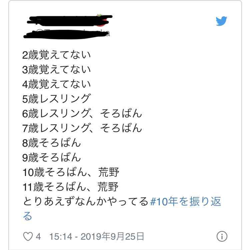Click the line 4歳覚えてない
This screenshot has height=250, width=250.
click(56, 84)
